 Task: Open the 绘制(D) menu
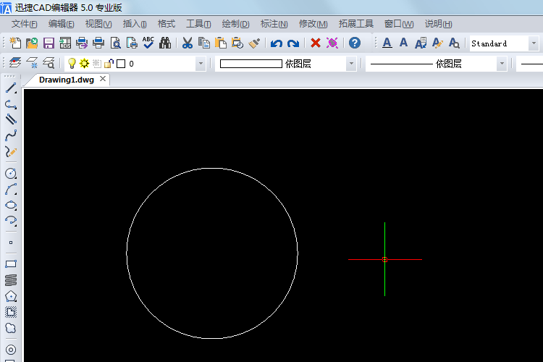236,24
